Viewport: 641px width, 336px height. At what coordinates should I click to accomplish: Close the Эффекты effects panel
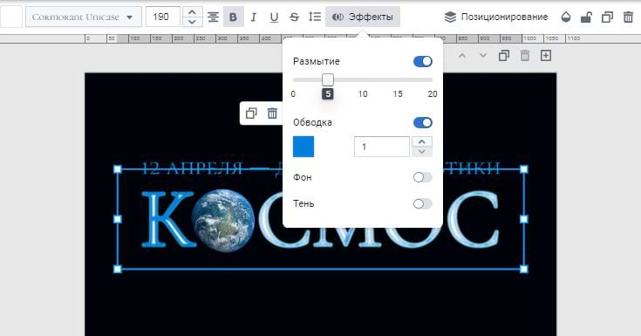coord(363,17)
